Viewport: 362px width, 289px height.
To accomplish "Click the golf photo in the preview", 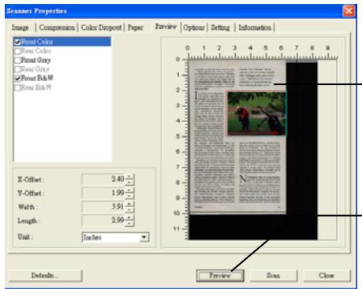I will (256, 113).
